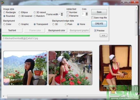140x100 pixels.
Task: Select the mountain view portrait thumbnail
Action: (25, 68)
